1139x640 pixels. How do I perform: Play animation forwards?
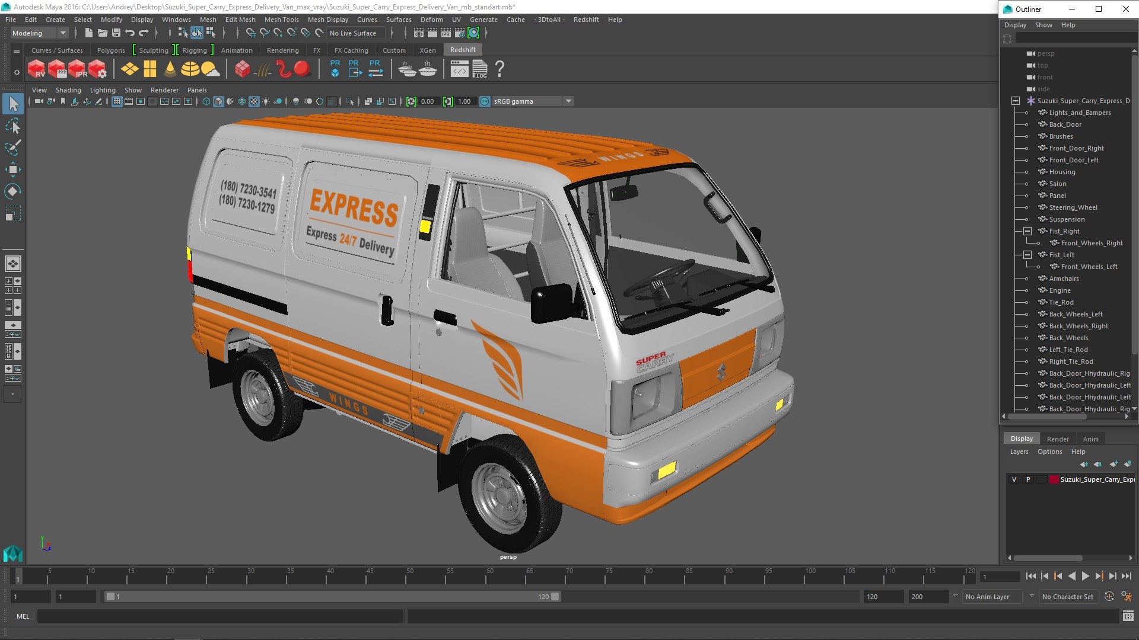[1085, 576]
